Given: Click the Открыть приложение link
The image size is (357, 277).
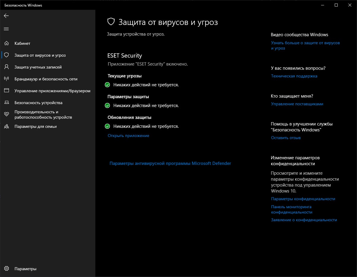Looking at the screenshot, I should click(128, 136).
